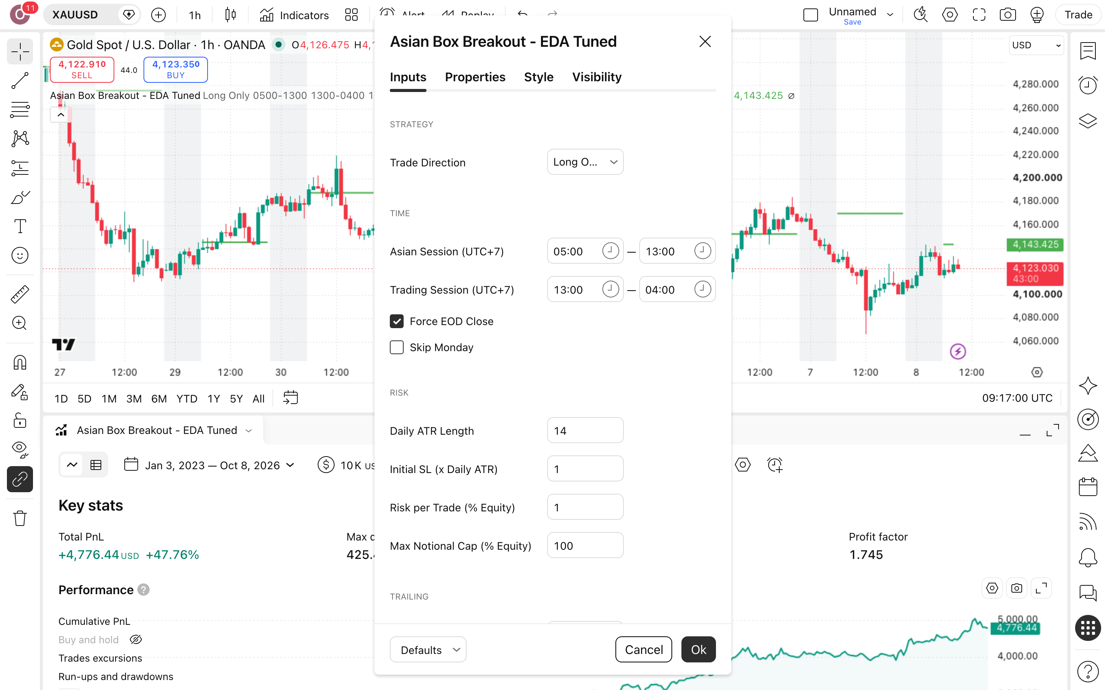The image size is (1105, 690).
Task: Toggle Buy and hold visibility eye
Action: 135,639
